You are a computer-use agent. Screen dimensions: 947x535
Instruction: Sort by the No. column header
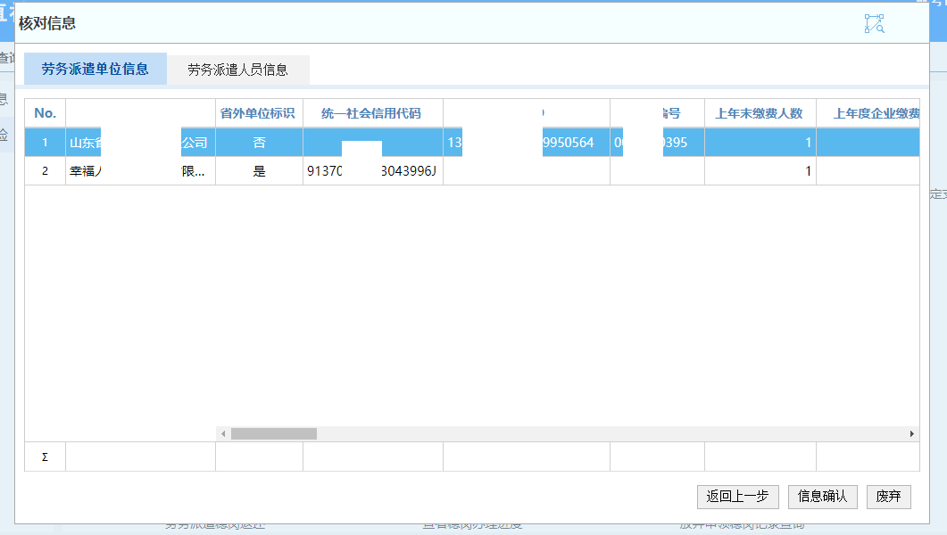(45, 113)
